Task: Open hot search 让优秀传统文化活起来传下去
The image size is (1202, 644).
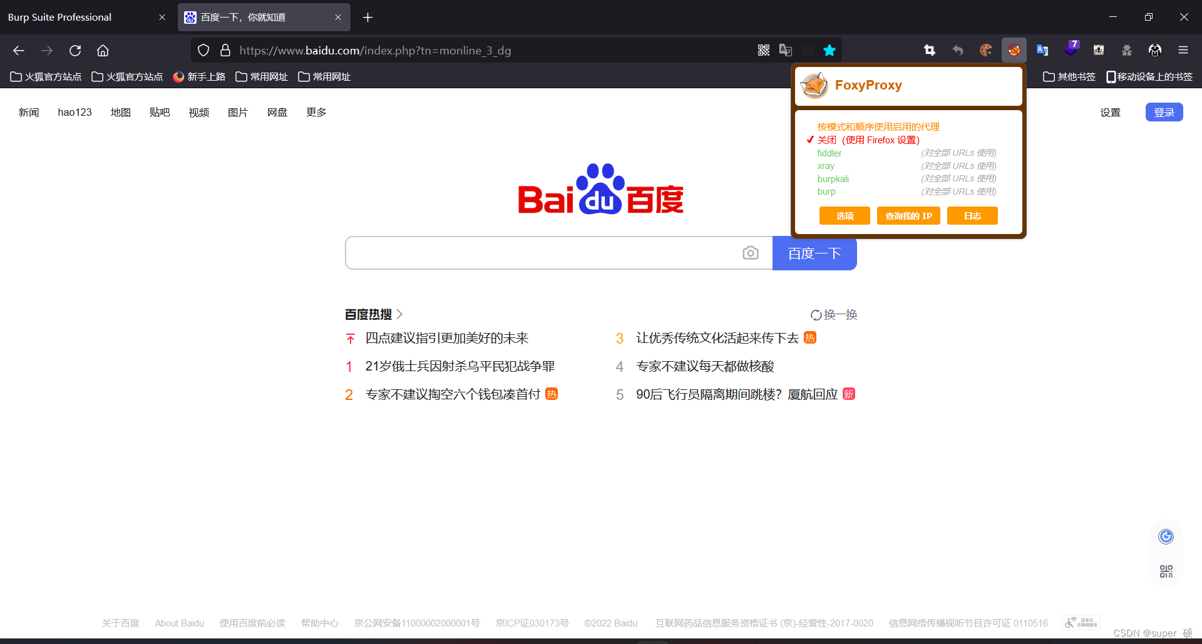Action: point(717,338)
